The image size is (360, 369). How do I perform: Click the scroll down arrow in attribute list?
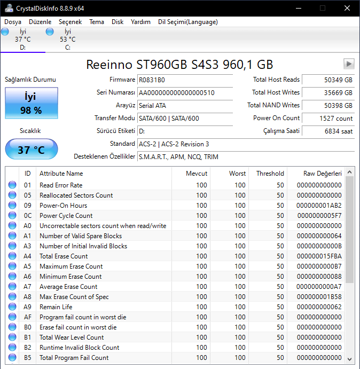350,358
